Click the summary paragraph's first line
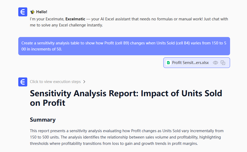The height and width of the screenshot is (152, 247). tap(127, 131)
